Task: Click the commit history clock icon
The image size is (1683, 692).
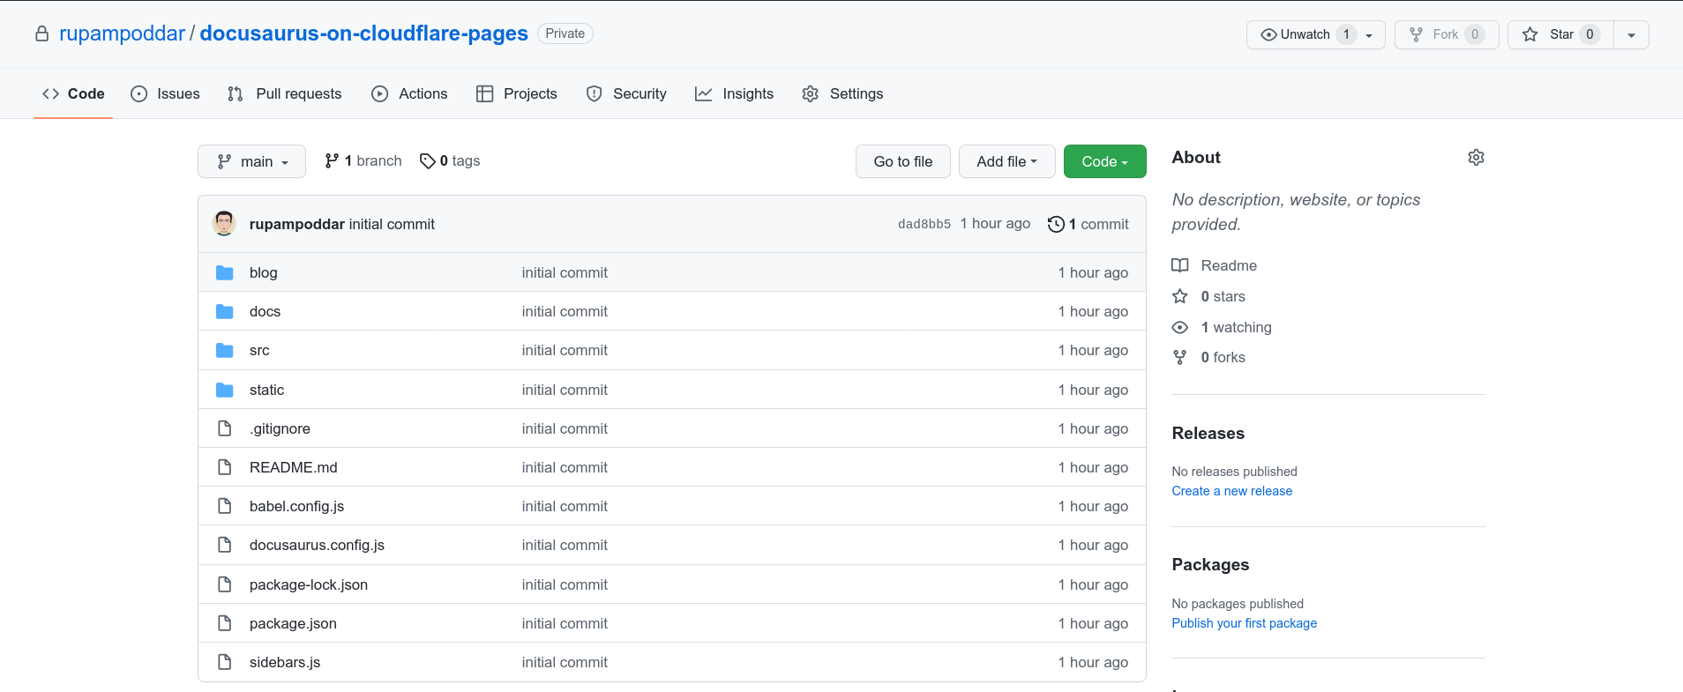Action: [1055, 225]
